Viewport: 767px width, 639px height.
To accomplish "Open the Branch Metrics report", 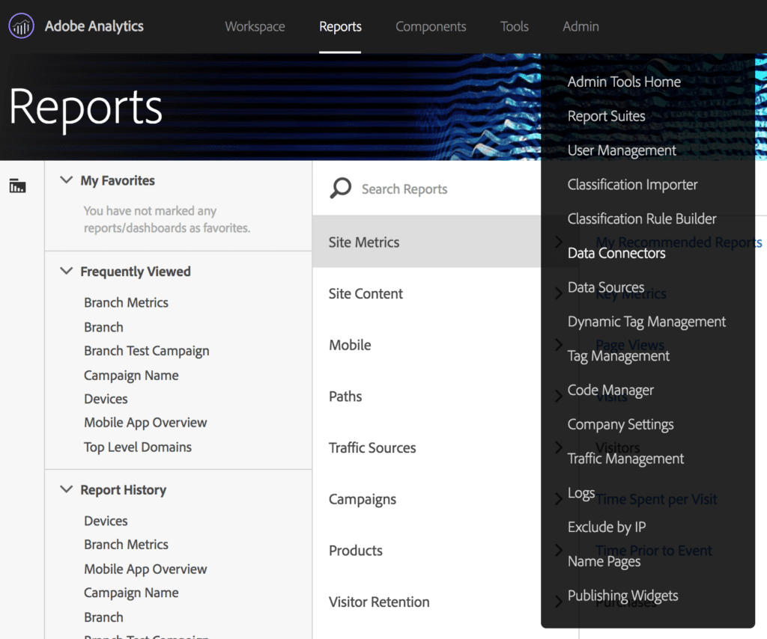I will [x=126, y=302].
